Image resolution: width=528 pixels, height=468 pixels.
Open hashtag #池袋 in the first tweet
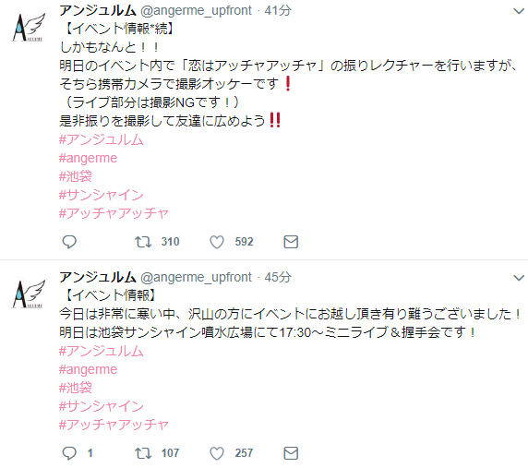pos(76,176)
